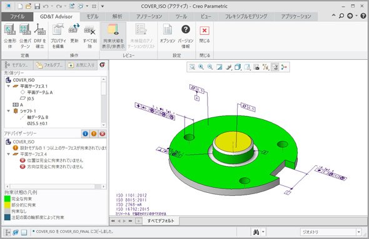The width and height of the screenshot is (369, 239).
Task: Toggle annotation display icon in graphics toolbar
Action: (x=275, y=67)
